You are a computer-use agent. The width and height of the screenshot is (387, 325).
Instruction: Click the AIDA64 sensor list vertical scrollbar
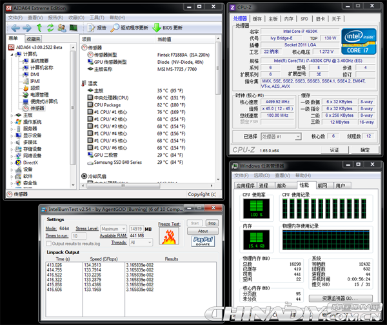coord(218,109)
